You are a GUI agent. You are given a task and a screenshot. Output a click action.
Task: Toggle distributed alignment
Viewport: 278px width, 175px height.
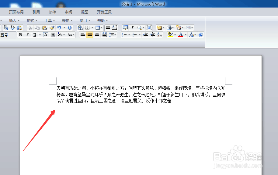point(104,35)
